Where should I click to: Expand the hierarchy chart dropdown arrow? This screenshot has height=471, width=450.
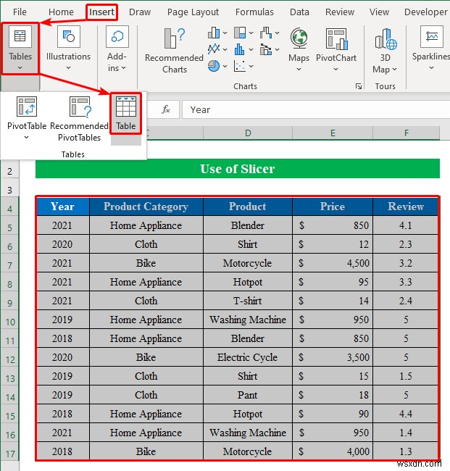pyautogui.click(x=251, y=33)
